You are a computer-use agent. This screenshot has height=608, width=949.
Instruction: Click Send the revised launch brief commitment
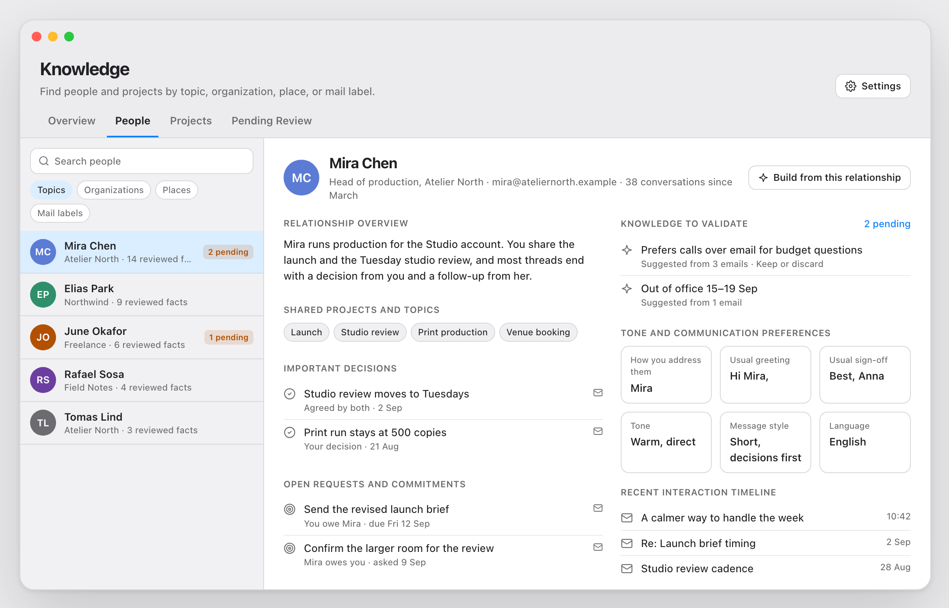pos(443,516)
